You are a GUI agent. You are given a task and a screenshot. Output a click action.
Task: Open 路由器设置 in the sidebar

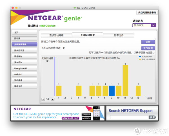coord(24,50)
